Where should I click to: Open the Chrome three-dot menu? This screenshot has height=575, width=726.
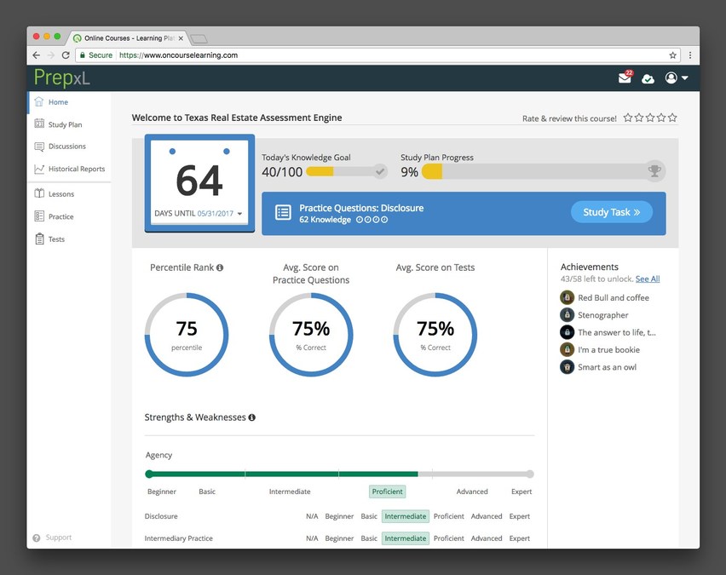[x=689, y=55]
